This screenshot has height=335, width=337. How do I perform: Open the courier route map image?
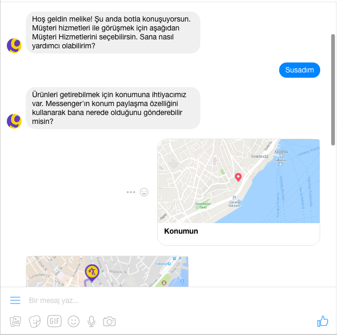click(107, 271)
